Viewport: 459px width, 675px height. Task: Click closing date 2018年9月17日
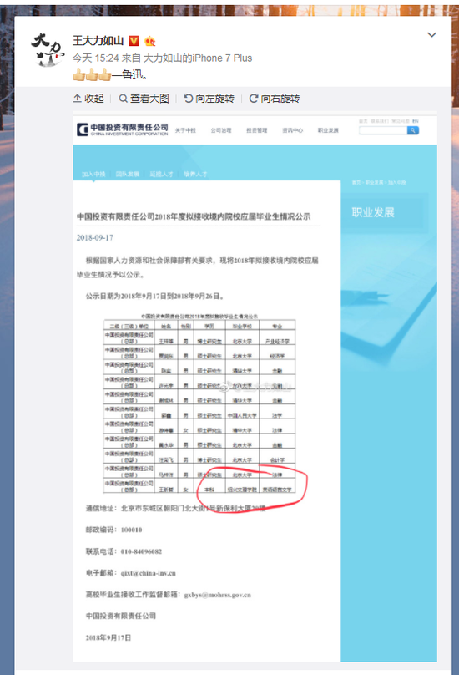click(108, 638)
